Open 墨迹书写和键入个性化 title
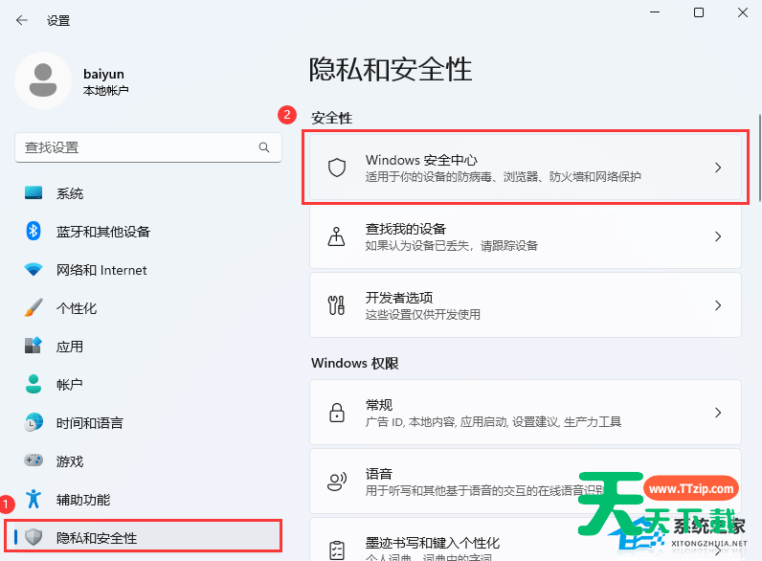 click(433, 543)
